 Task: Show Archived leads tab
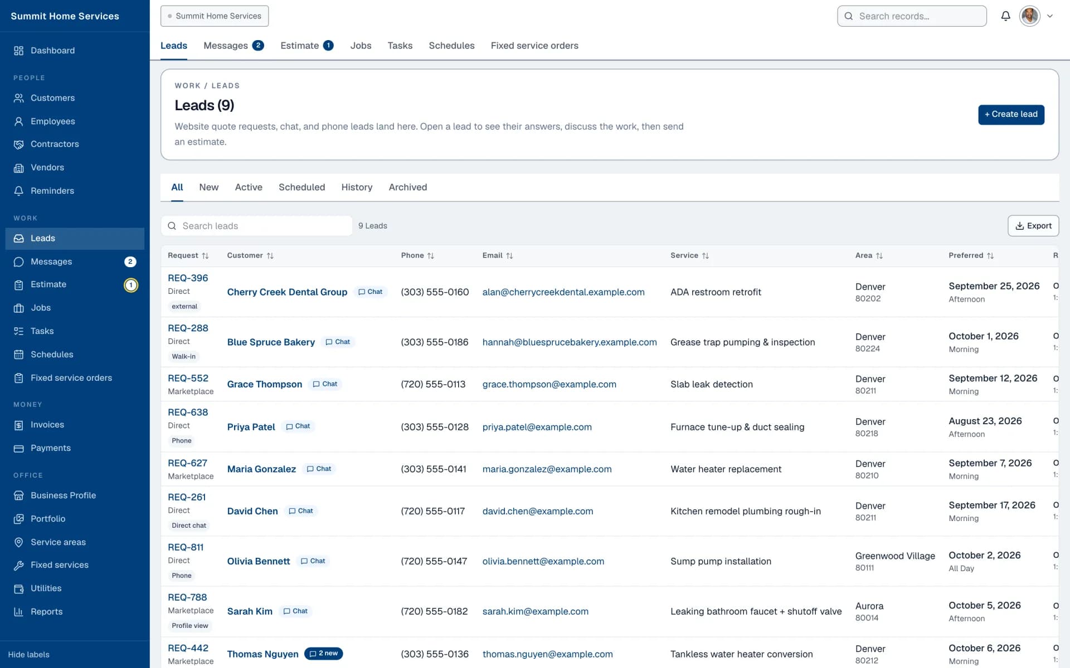[x=408, y=188]
